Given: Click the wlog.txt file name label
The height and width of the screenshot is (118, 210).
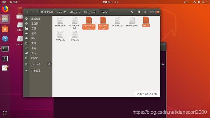Looking at the screenshot, I should (60, 40).
